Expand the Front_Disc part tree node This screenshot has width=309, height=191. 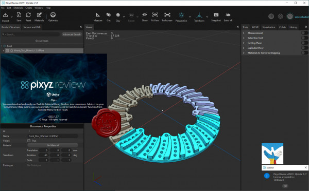4,51
